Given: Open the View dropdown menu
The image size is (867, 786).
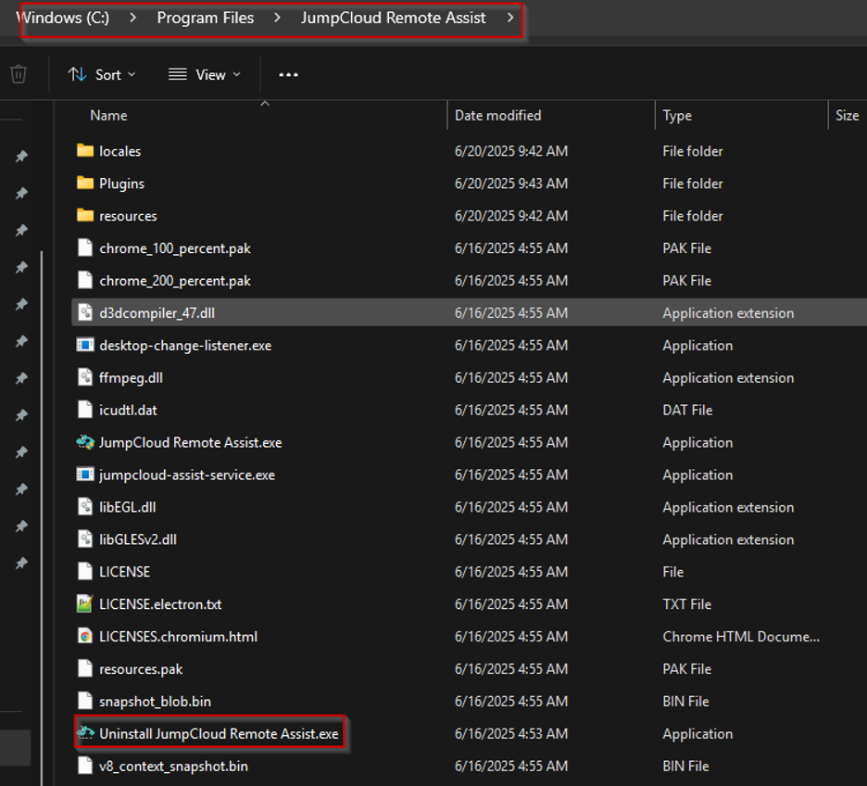Looking at the screenshot, I should [204, 74].
